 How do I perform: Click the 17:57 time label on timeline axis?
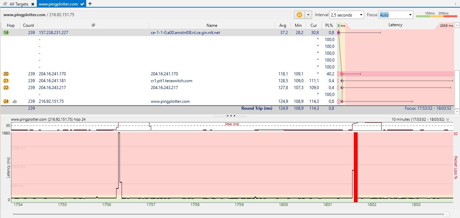pyautogui.click(x=151, y=205)
